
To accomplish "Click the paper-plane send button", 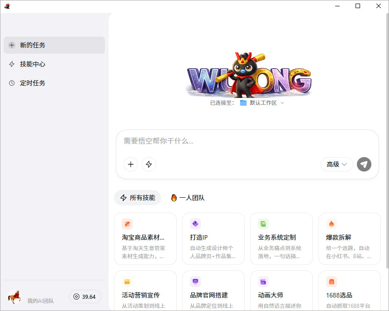I will 364,164.
